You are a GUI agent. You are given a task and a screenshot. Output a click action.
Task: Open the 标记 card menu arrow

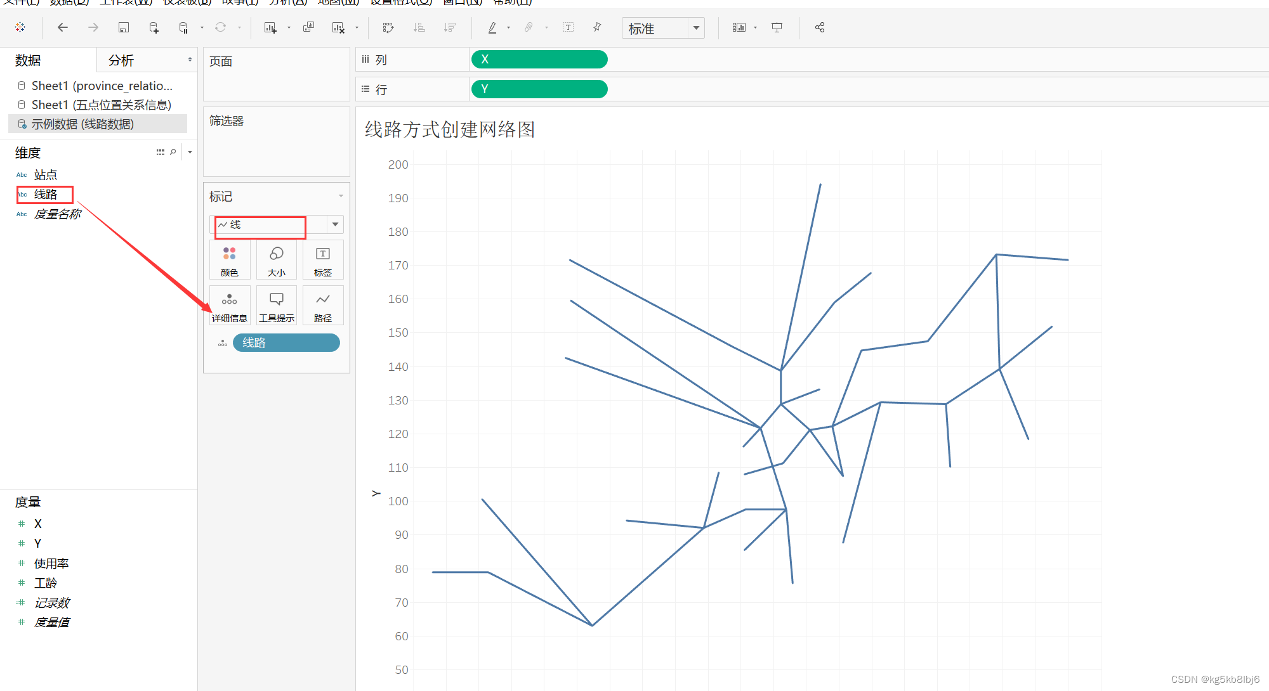(341, 196)
